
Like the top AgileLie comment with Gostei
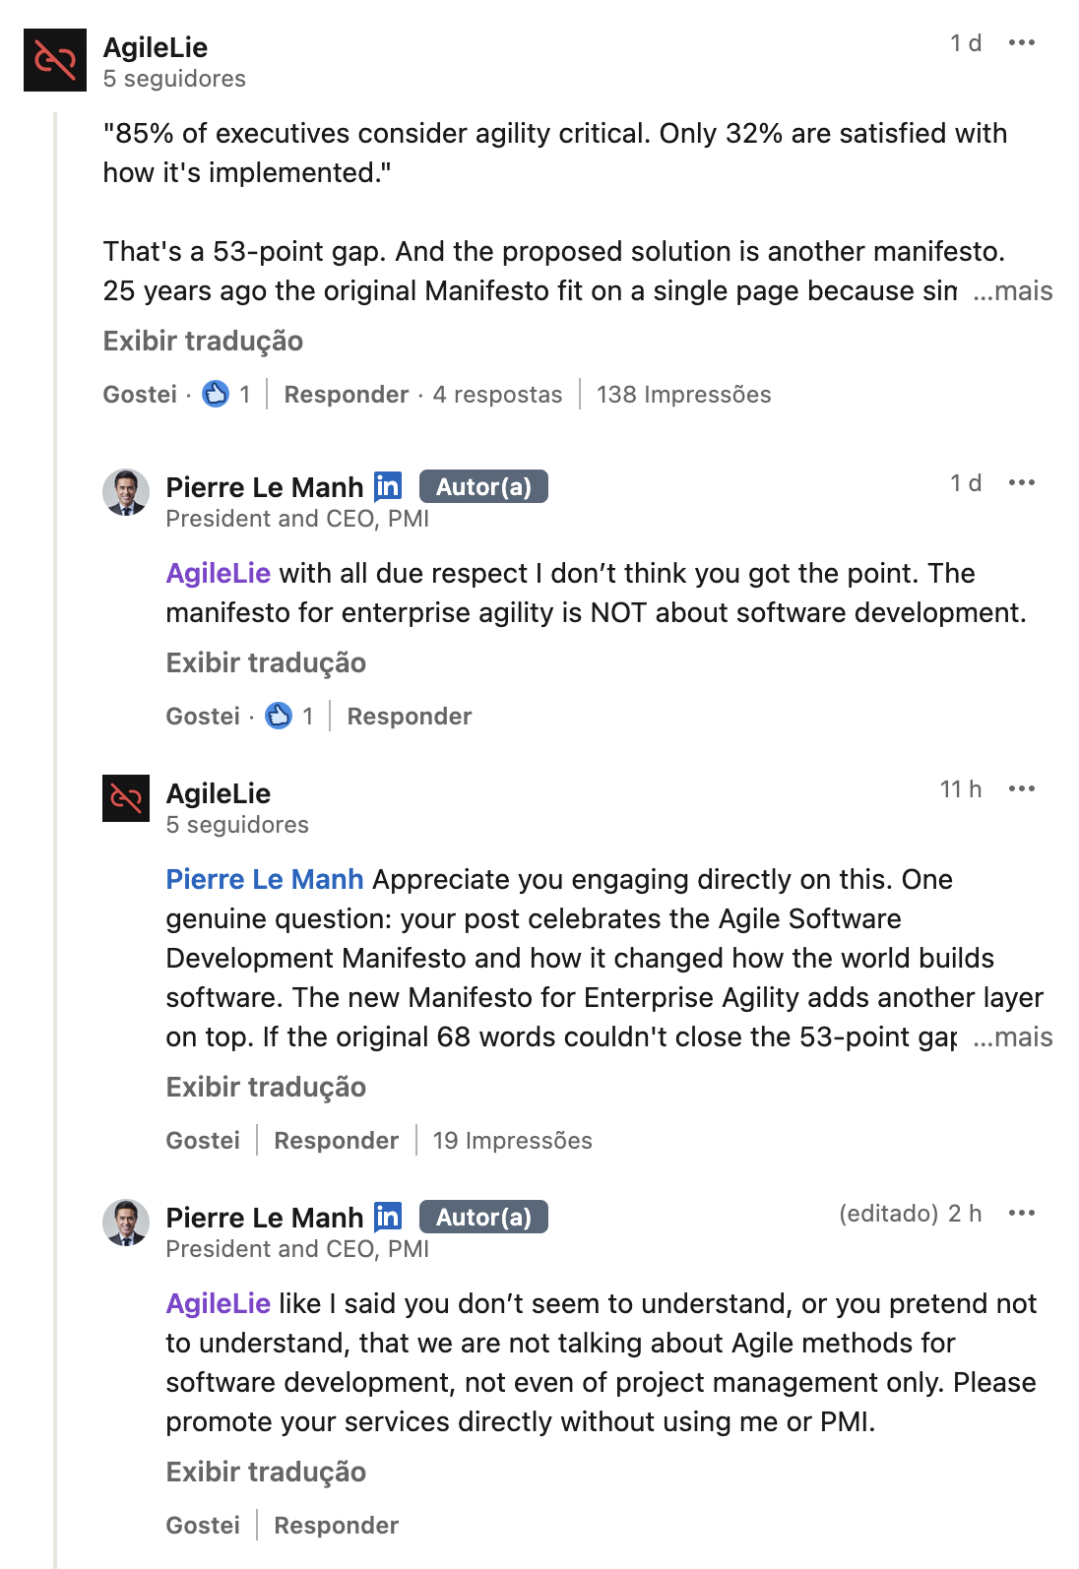tap(140, 395)
